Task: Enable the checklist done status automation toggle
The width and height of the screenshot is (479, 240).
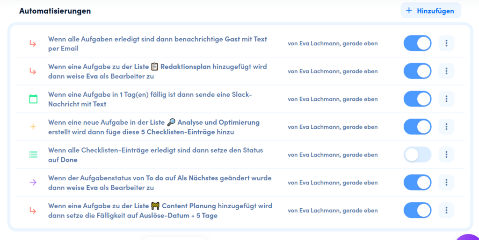Action: pos(417,155)
